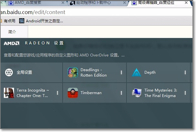Viewport: 196px width, 132px height.
Task: Click the Baidu paw icon on editor tab
Action: coord(134,3)
